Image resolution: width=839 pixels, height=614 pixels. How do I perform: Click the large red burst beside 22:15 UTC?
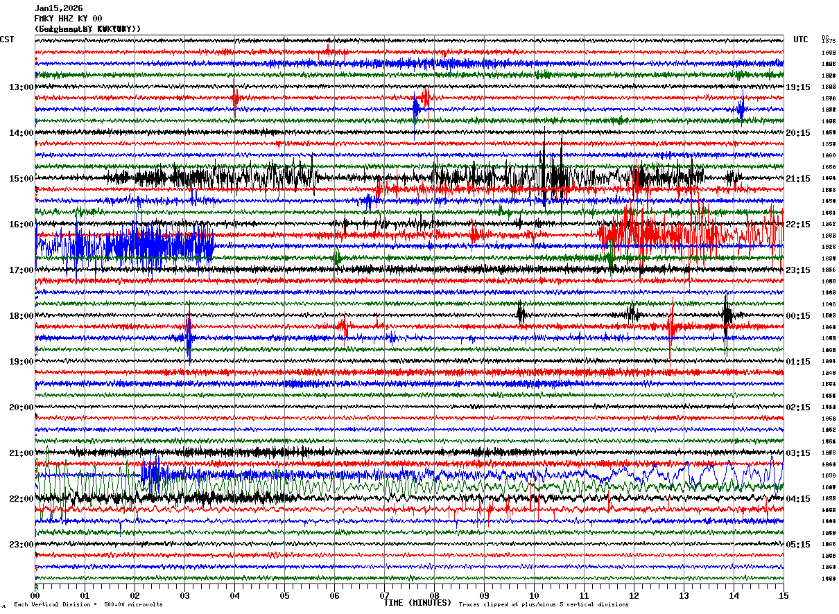point(690,234)
